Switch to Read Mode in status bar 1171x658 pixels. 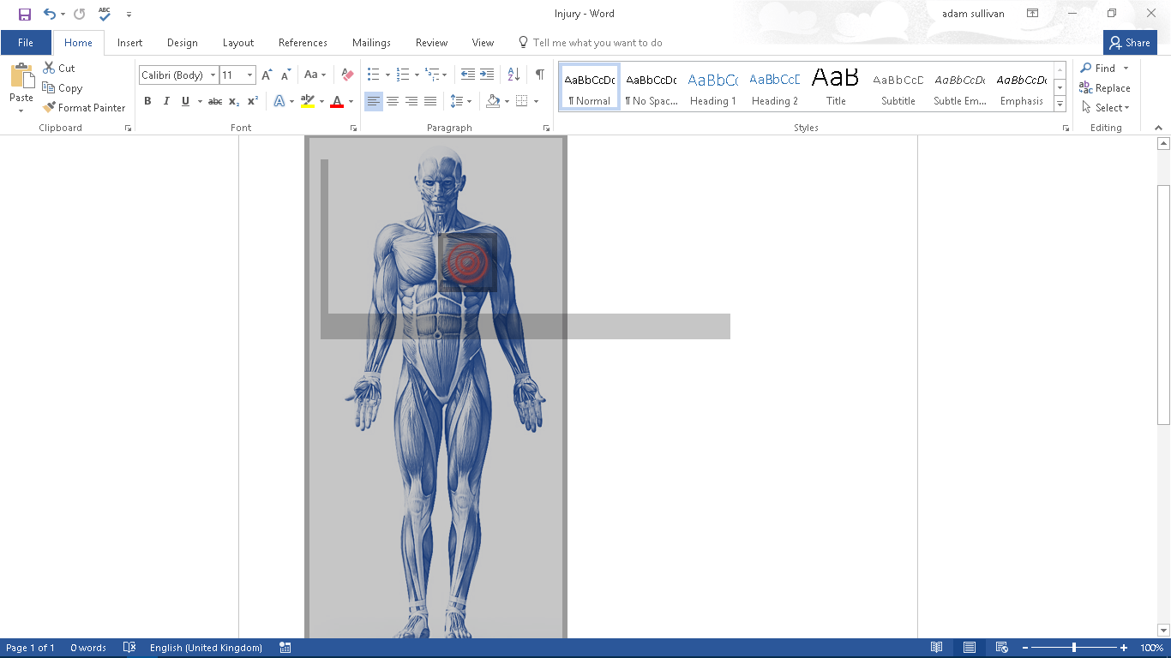coord(936,647)
